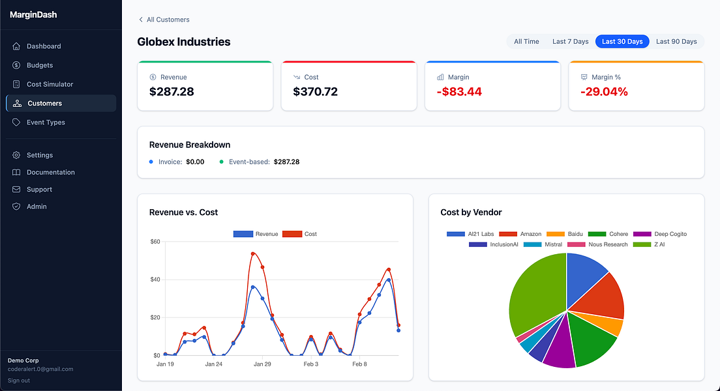Click the Cost card trend icon

pyautogui.click(x=297, y=77)
